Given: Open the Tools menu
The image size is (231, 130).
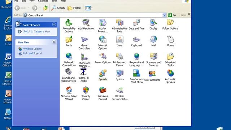Looking at the screenshot, I should (x=55, y=1).
